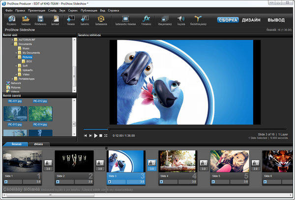Jump to previous slide in preview
Screen dimensions: 295x200
[x=86, y=135]
